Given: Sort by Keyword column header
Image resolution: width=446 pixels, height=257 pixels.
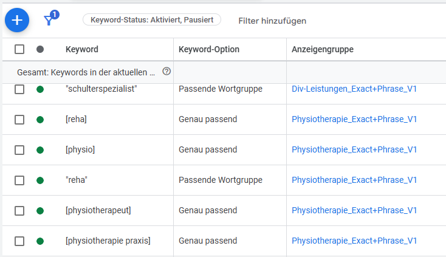Looking at the screenshot, I should coord(82,49).
